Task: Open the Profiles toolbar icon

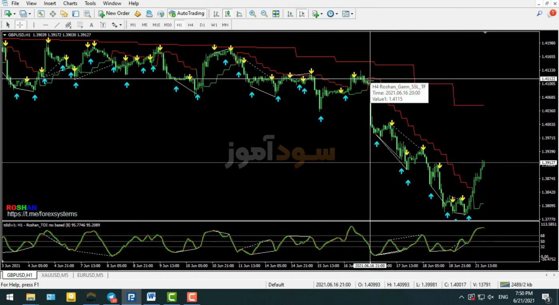Action: click(x=23, y=14)
